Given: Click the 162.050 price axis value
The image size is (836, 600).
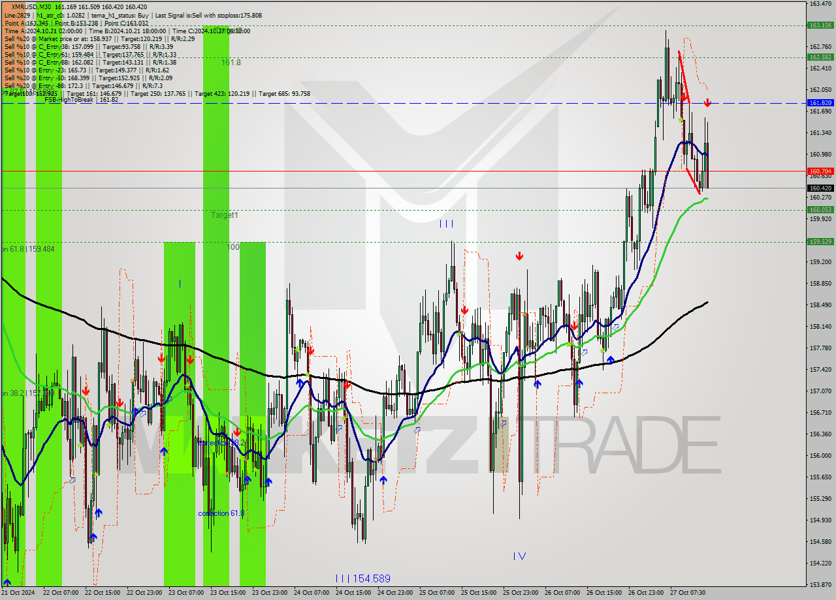Looking at the screenshot, I should click(820, 90).
